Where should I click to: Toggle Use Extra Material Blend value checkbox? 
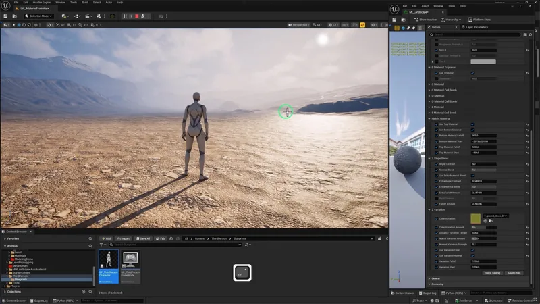(473, 176)
